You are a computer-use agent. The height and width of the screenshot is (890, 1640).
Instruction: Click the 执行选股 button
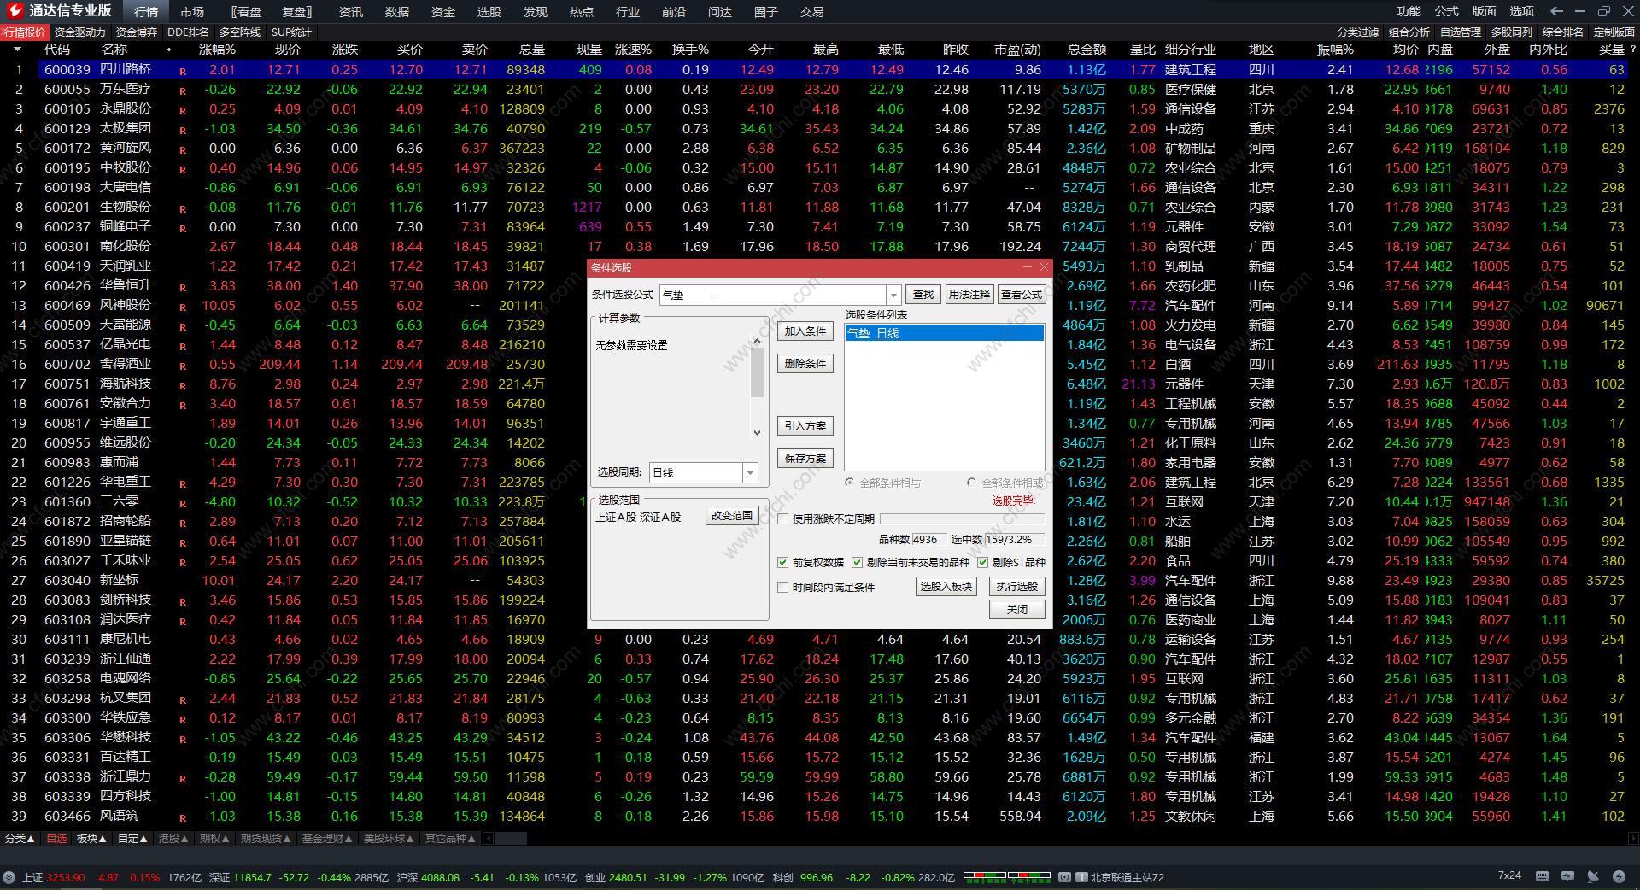click(x=1016, y=587)
